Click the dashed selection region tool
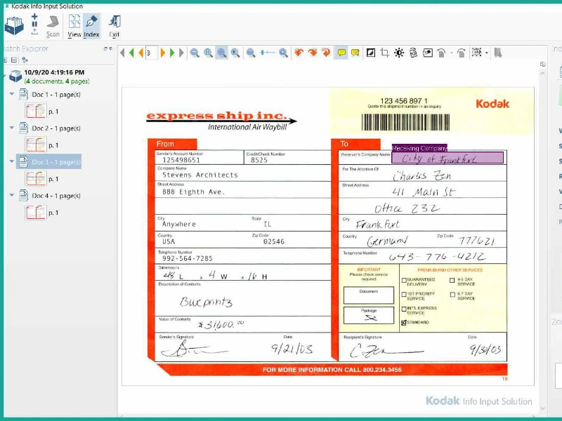 coord(476,53)
